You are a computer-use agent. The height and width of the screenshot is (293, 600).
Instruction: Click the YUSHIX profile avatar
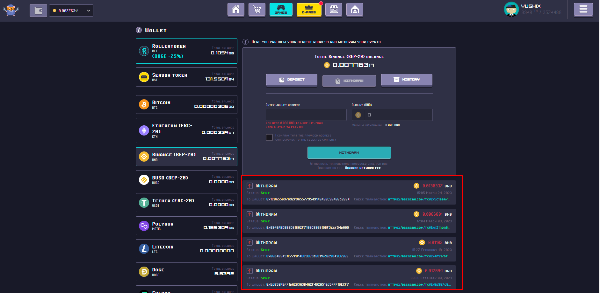tap(511, 9)
